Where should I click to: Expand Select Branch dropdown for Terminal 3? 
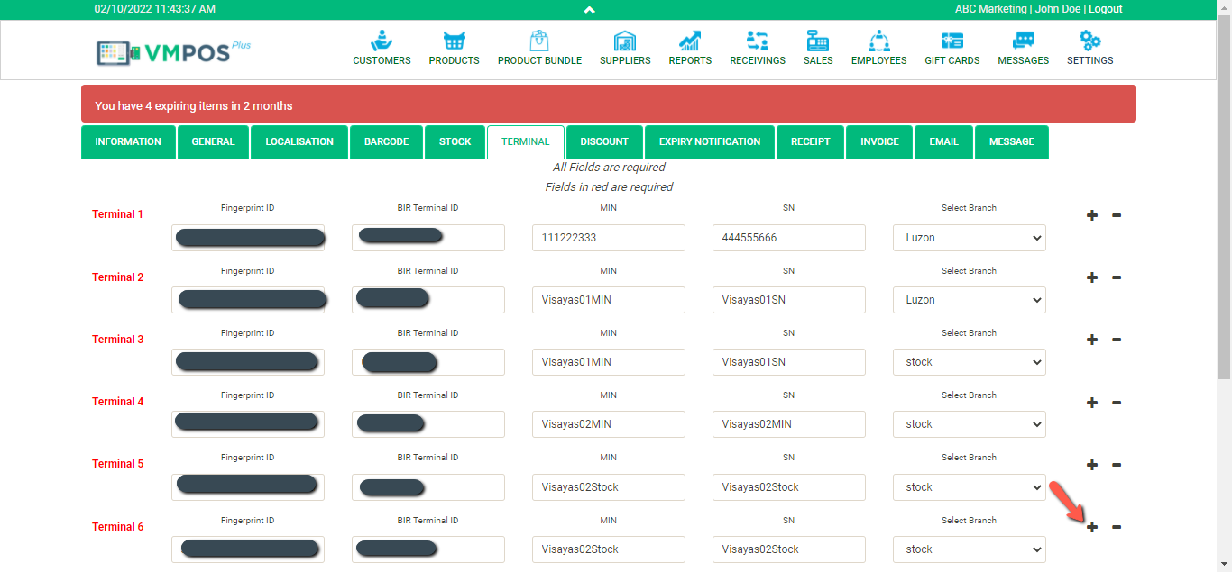[x=969, y=362]
